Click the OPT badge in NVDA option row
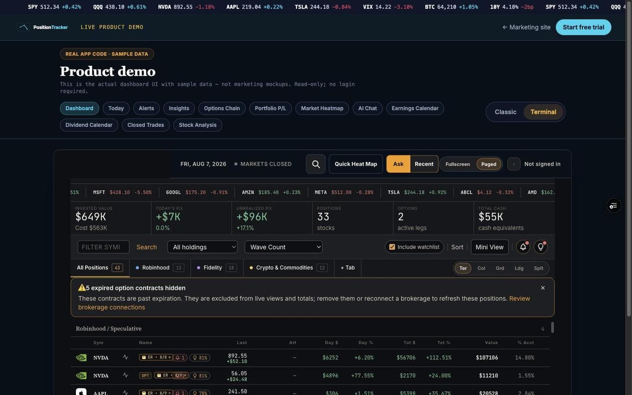Viewport: 632px width, 395px height. [x=145, y=375]
